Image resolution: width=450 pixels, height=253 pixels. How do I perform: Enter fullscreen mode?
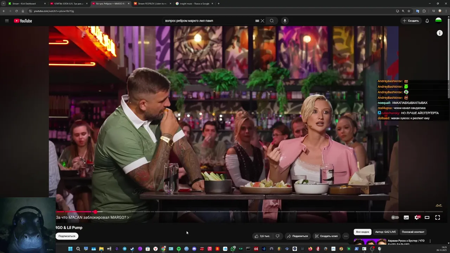pos(438,218)
